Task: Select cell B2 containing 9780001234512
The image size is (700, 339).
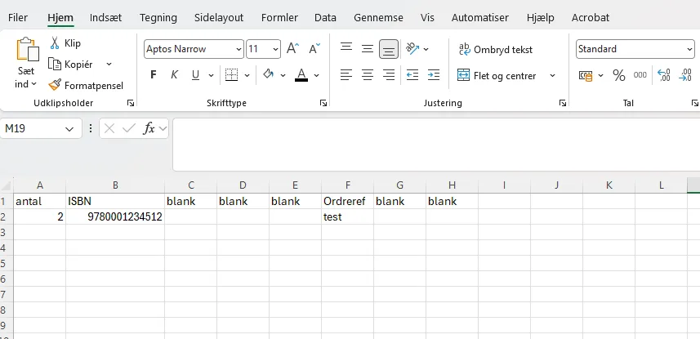Action: click(115, 216)
